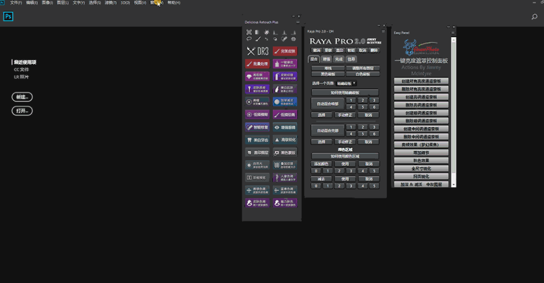The height and width of the screenshot is (283, 544).
Task: Switch to the 增强 tab in Raya Pro
Action: click(326, 59)
